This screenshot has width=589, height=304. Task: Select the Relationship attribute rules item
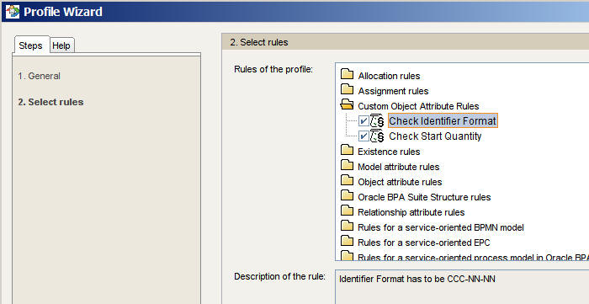(411, 212)
